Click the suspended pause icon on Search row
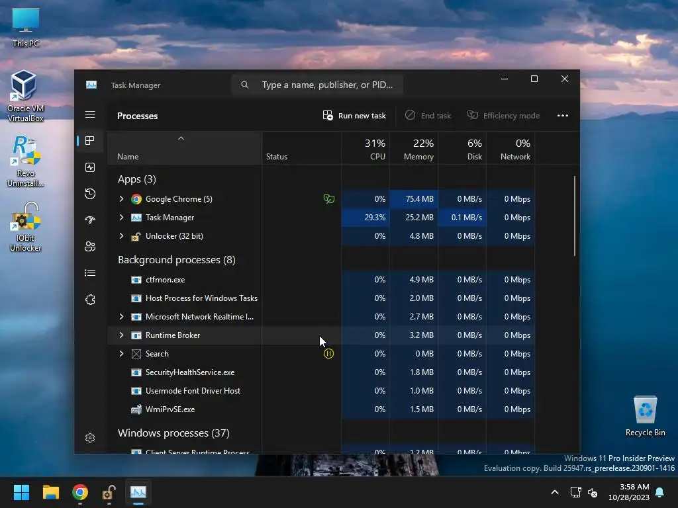Viewport: 678px width, 508px height. pos(328,354)
